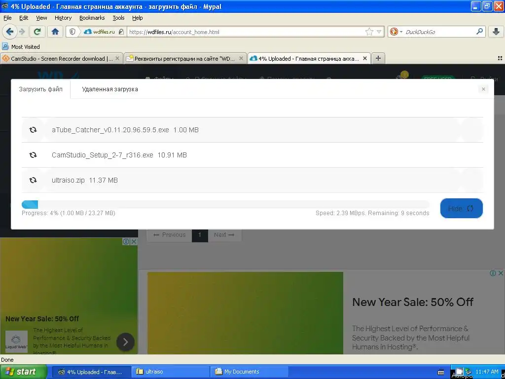The height and width of the screenshot is (379, 505).
Task: Click the Most Visited bookmarks icon
Action: tap(5, 46)
